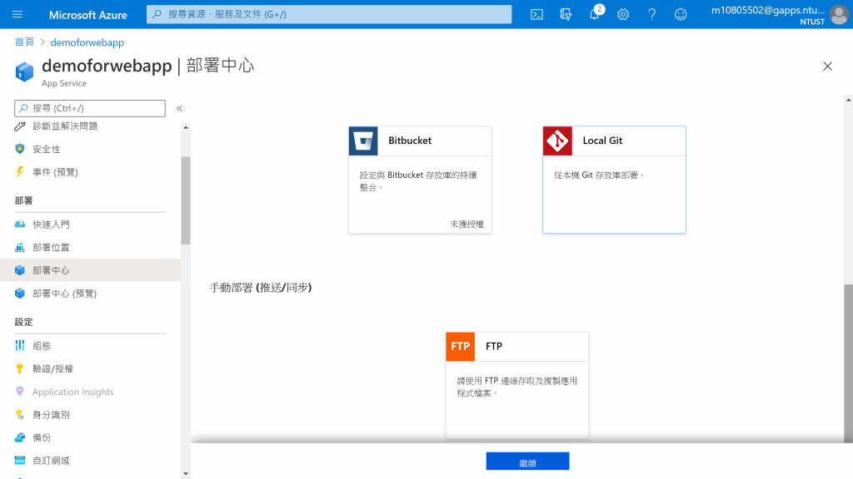Screen dimensions: 853x479
Task: Select the Local Git deployment card
Action: click(x=614, y=180)
